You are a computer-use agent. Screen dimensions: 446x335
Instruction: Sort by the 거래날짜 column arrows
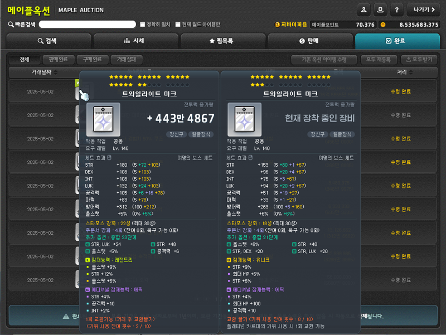56,72
